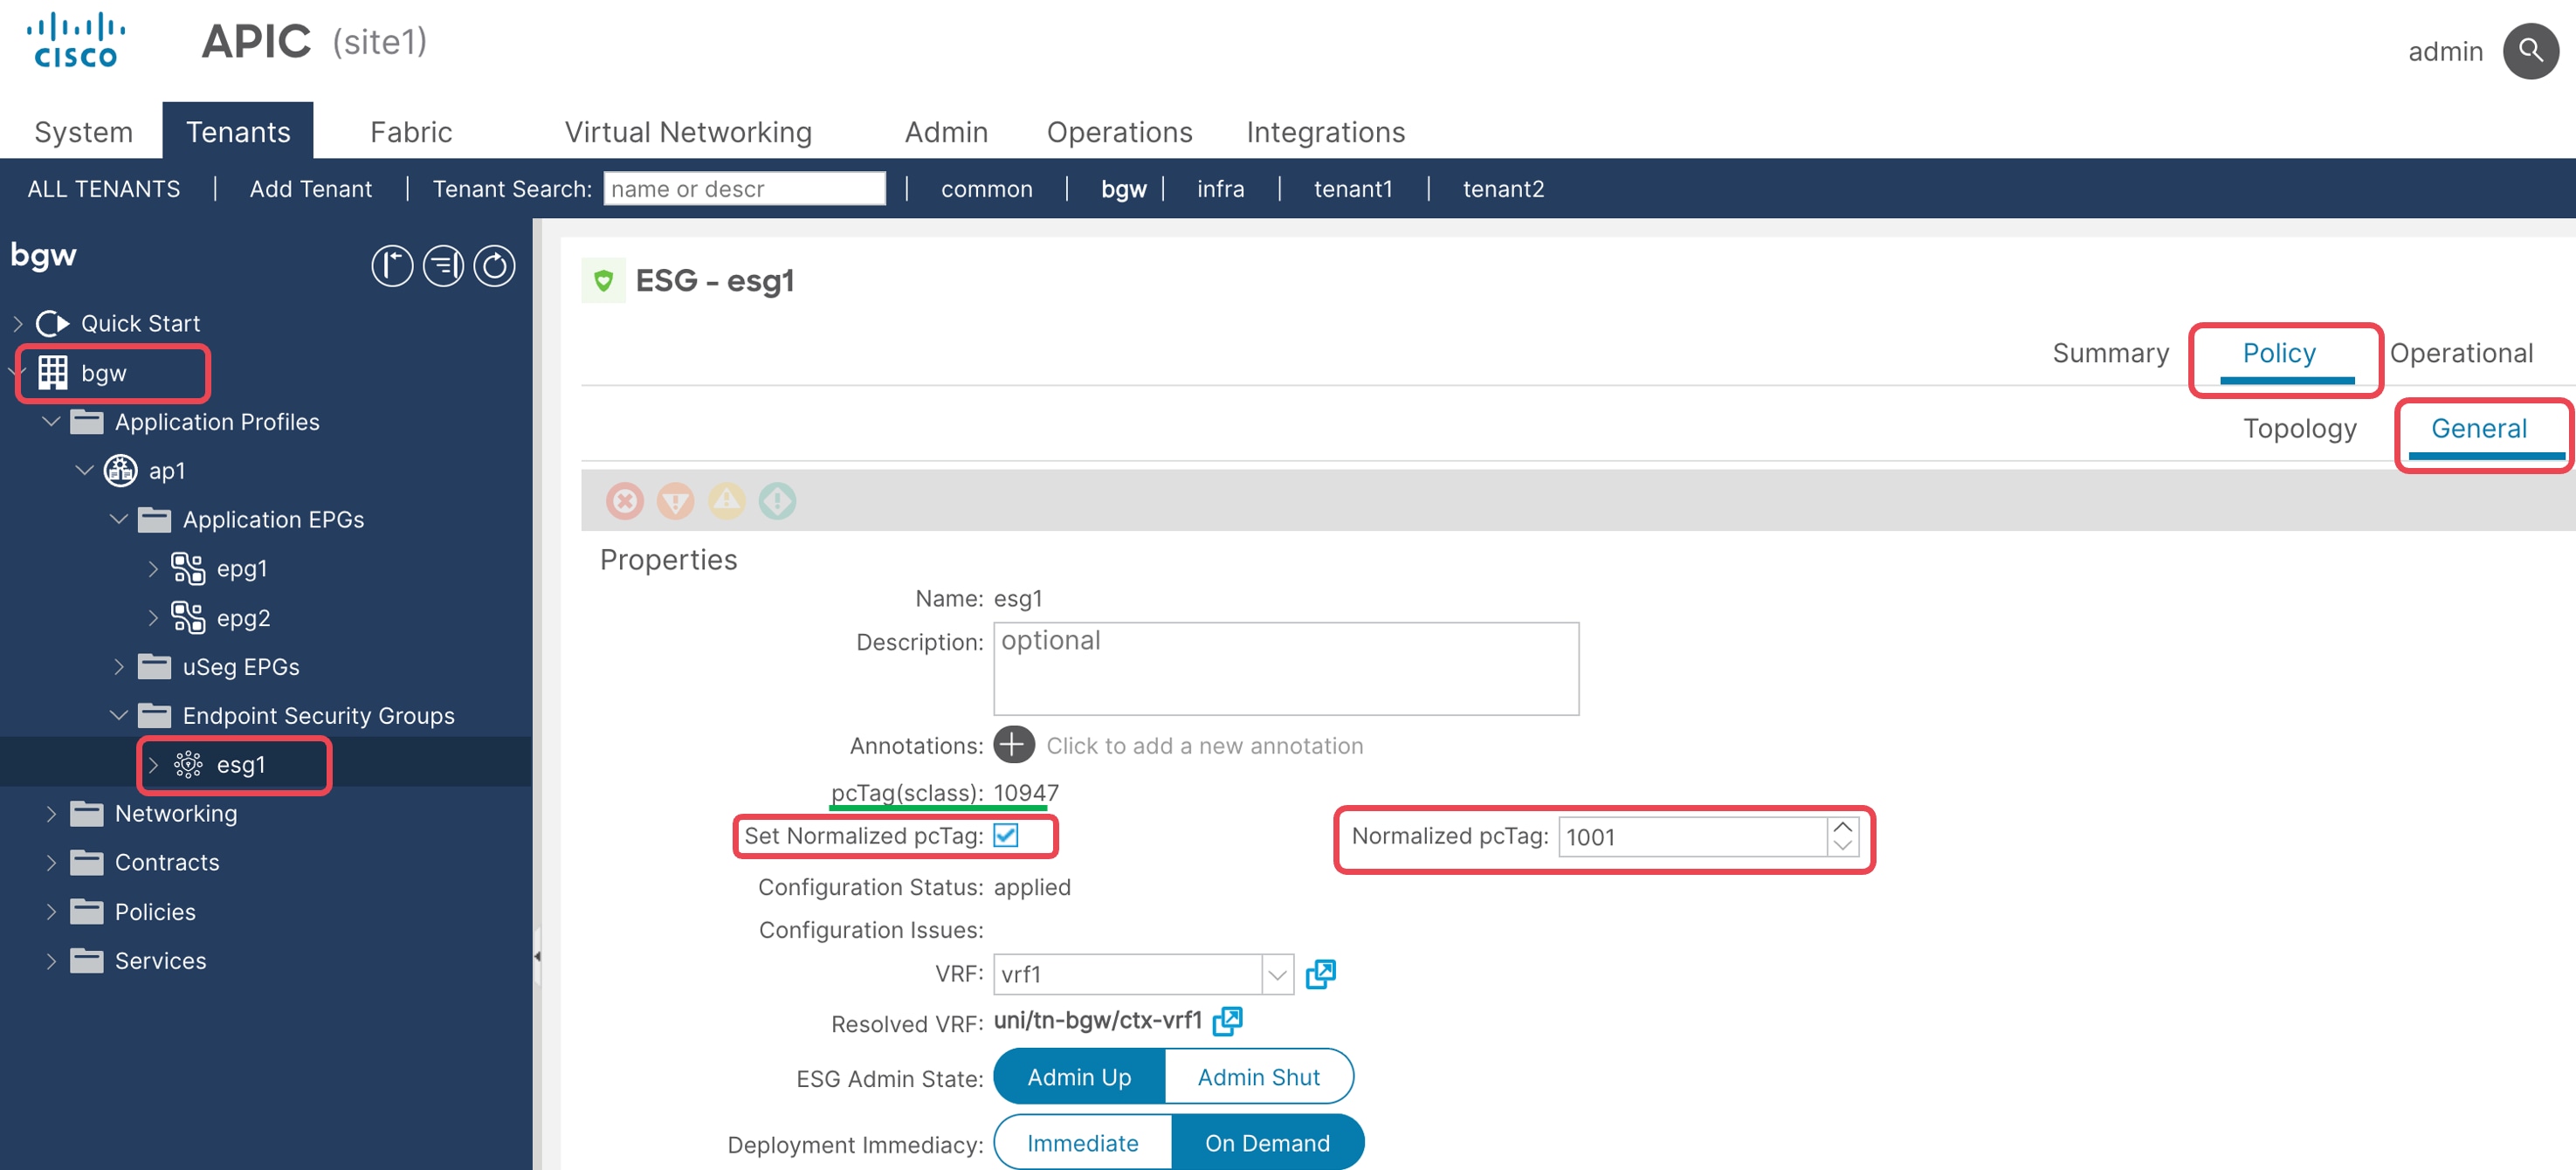Click the Normalized pcTag value field

pos(1693,837)
